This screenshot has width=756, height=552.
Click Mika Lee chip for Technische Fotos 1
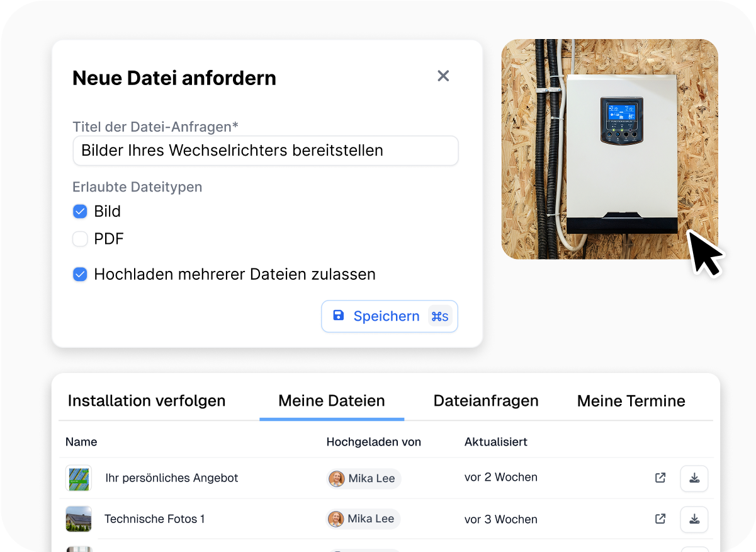point(363,519)
